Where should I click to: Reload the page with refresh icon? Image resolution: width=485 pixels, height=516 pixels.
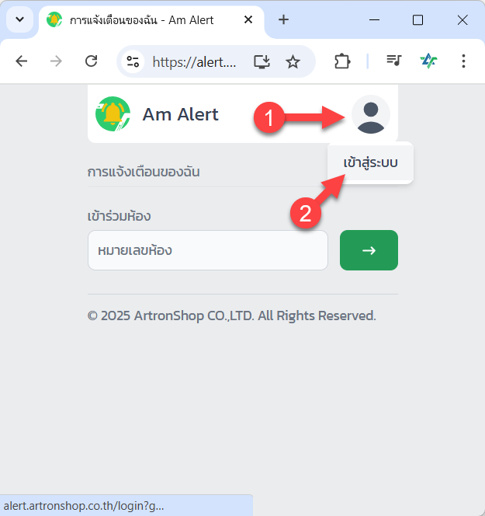coord(91,61)
